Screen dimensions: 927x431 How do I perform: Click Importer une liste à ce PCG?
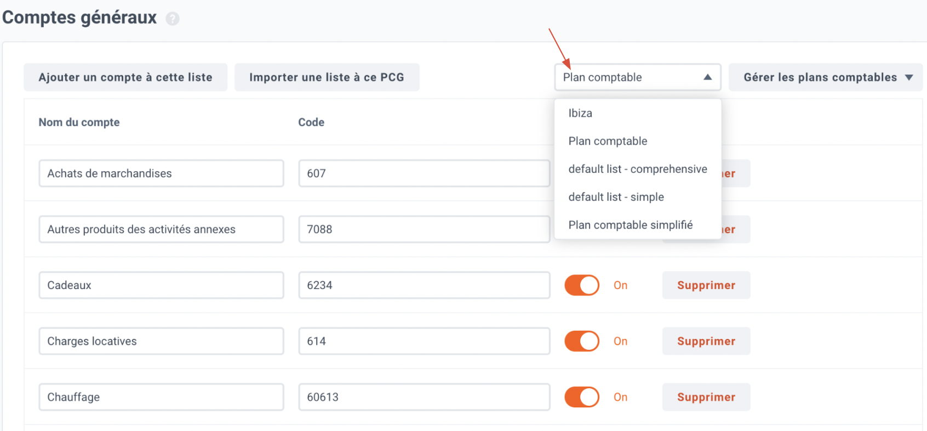tap(327, 77)
